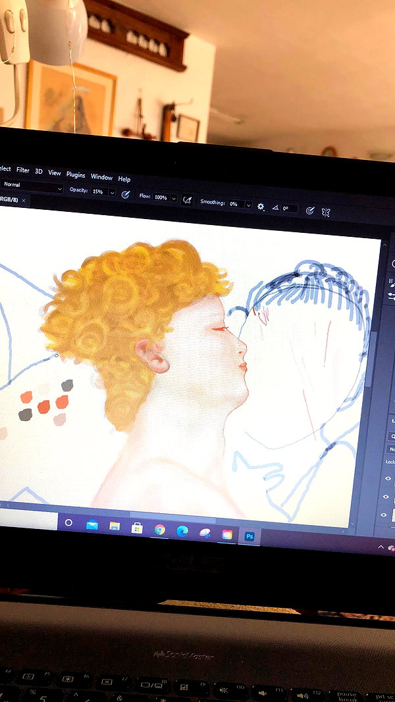This screenshot has width=395, height=702.
Task: Click the brush angle icon
Action: pyautogui.click(x=275, y=208)
